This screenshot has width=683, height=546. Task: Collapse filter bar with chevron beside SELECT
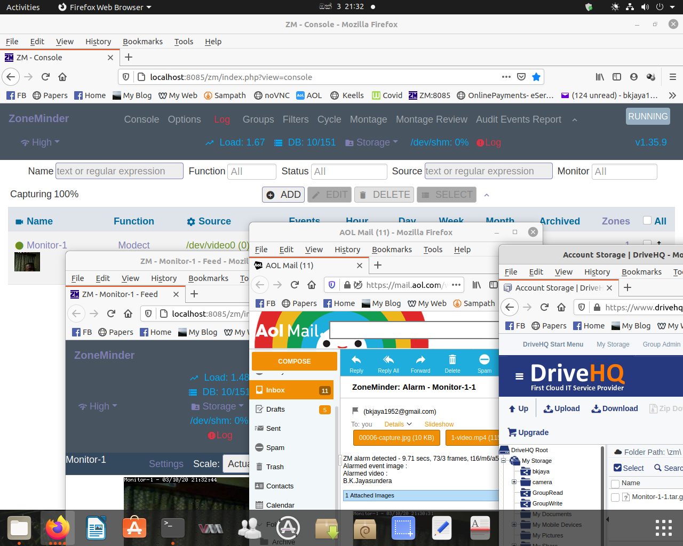click(x=487, y=195)
